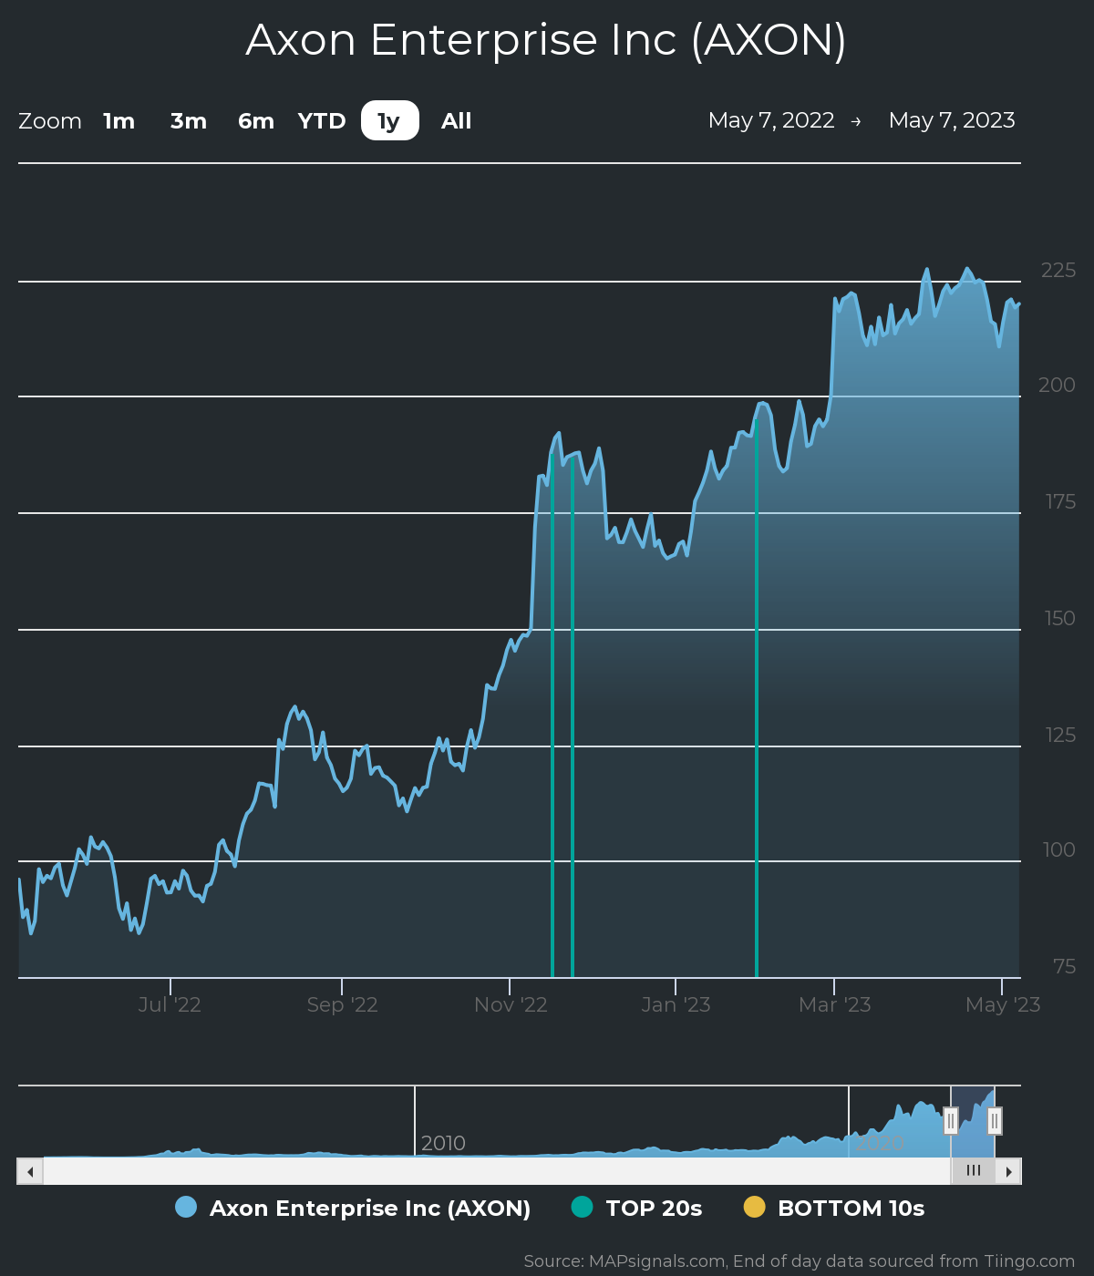Open the May 7, 2023 end date field
This screenshot has height=1276, width=1094.
[x=952, y=119]
